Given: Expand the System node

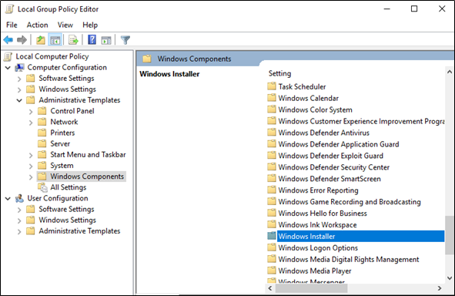Looking at the screenshot, I should tap(31, 166).
